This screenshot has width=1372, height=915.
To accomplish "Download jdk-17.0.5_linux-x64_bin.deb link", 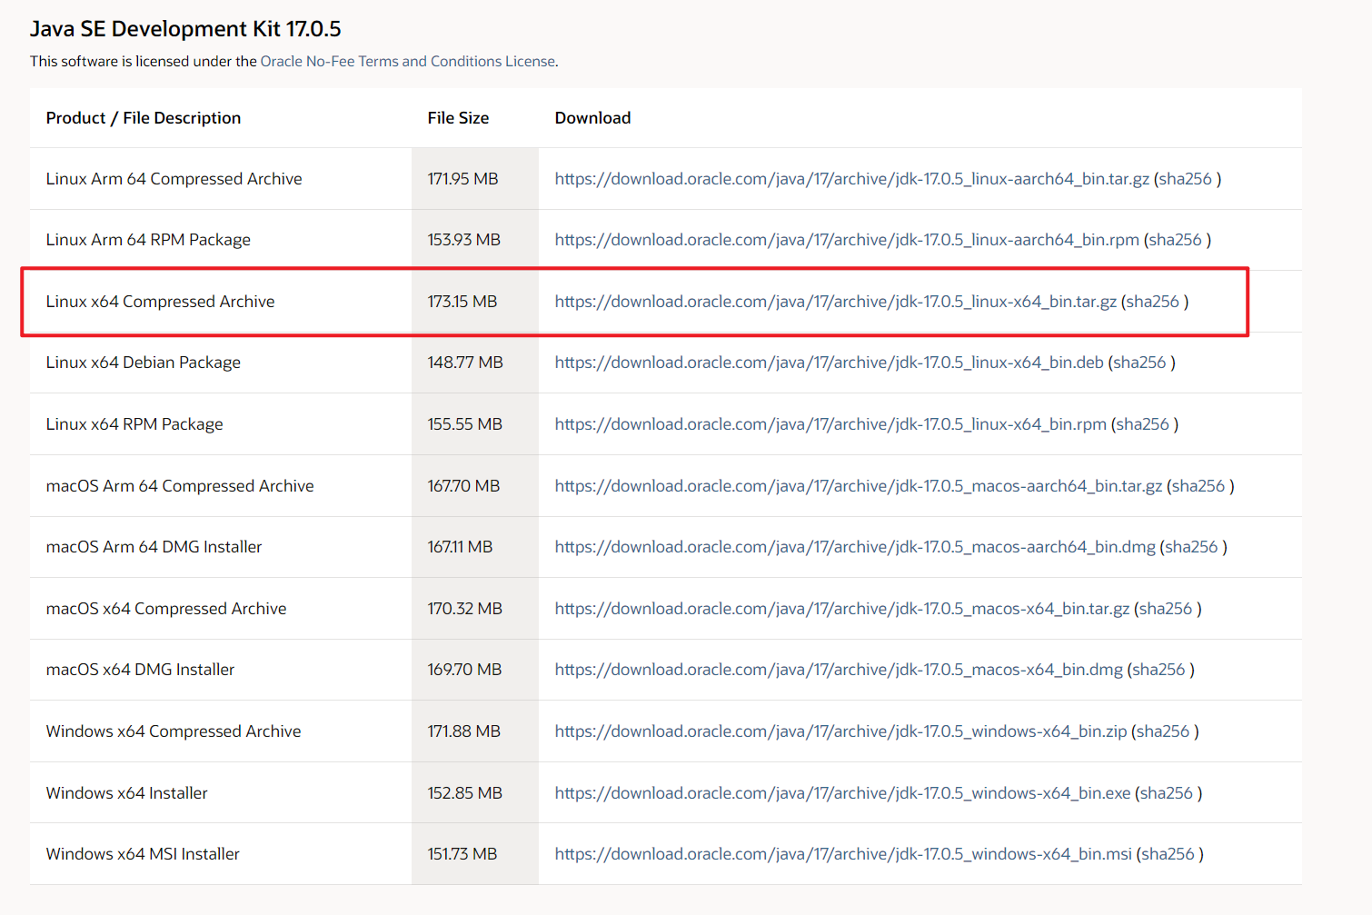I will [830, 363].
